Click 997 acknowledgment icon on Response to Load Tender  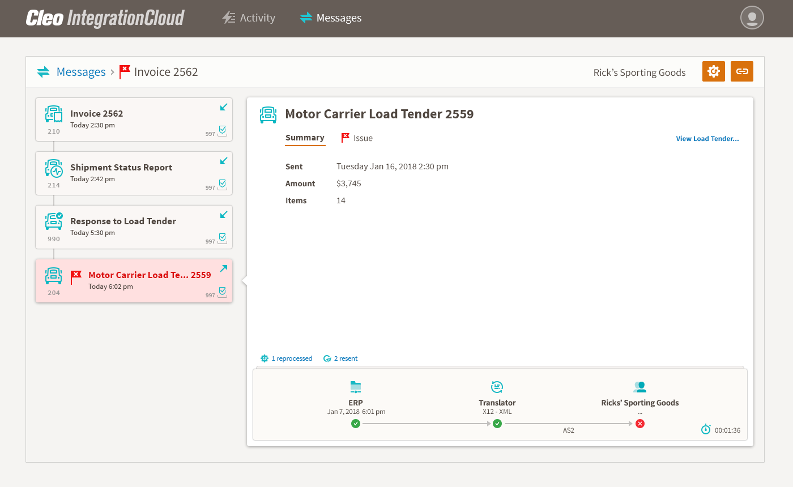(222, 240)
